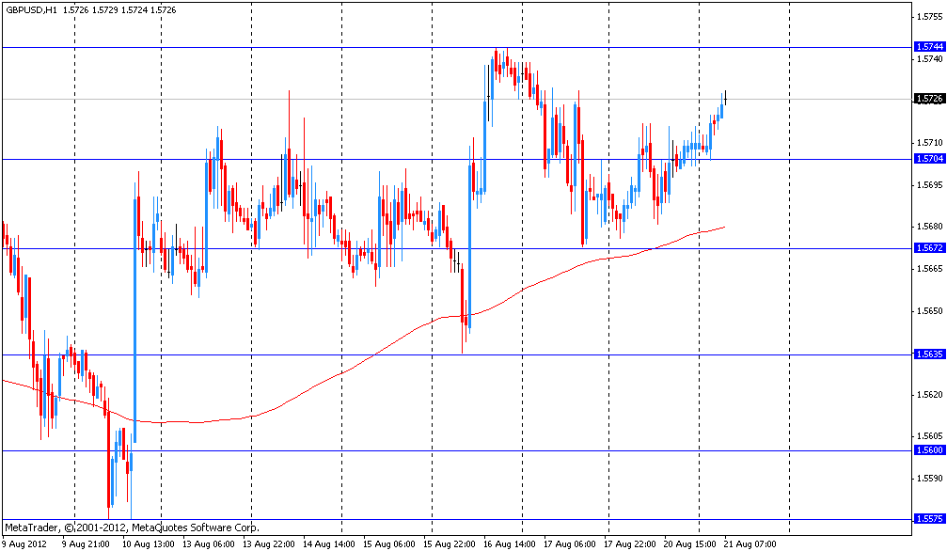Select the 9 Aug 2012 time label
The width and height of the screenshot is (947, 551).
point(27,543)
